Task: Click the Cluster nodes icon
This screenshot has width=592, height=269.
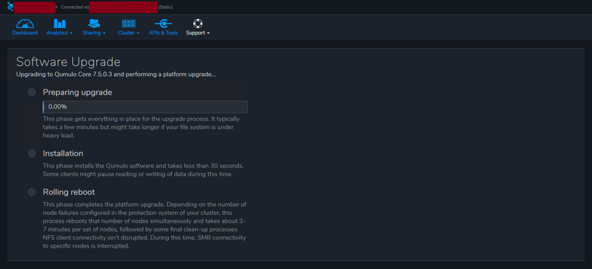Action: [x=128, y=24]
